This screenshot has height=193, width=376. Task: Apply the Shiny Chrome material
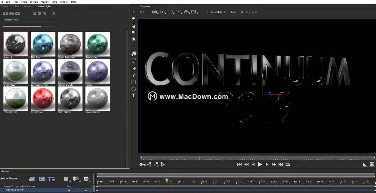70,99
